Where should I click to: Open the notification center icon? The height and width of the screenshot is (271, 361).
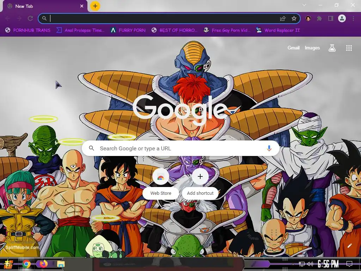pyautogui.click(x=349, y=264)
